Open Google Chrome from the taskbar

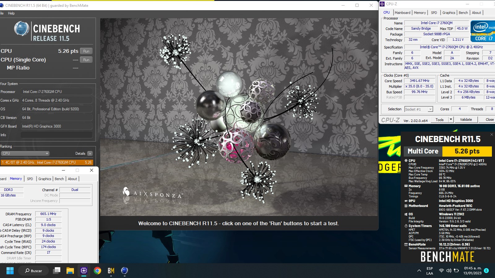(97, 271)
